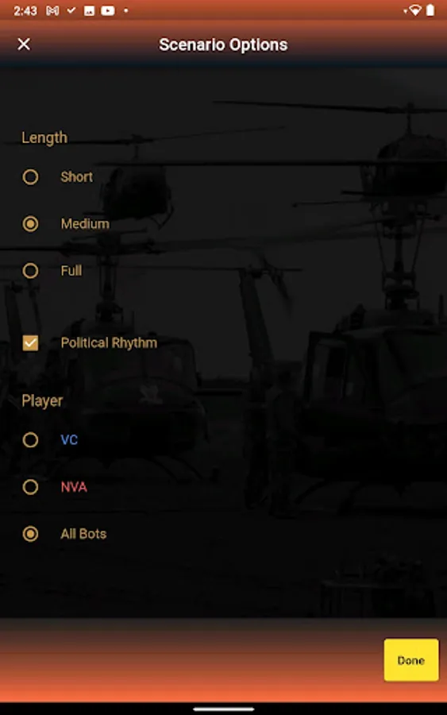Tap the image notification icon in status bar
The height and width of the screenshot is (715, 447).
[89, 11]
